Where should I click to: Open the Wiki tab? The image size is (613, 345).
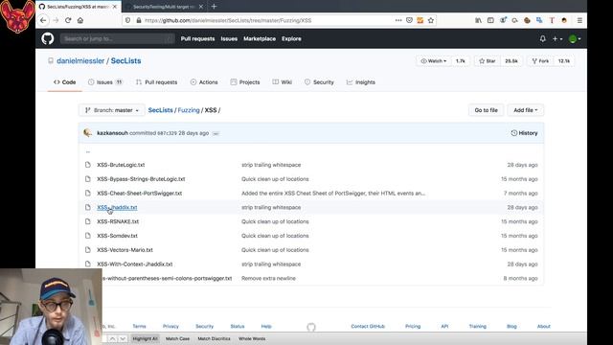pyautogui.click(x=283, y=82)
